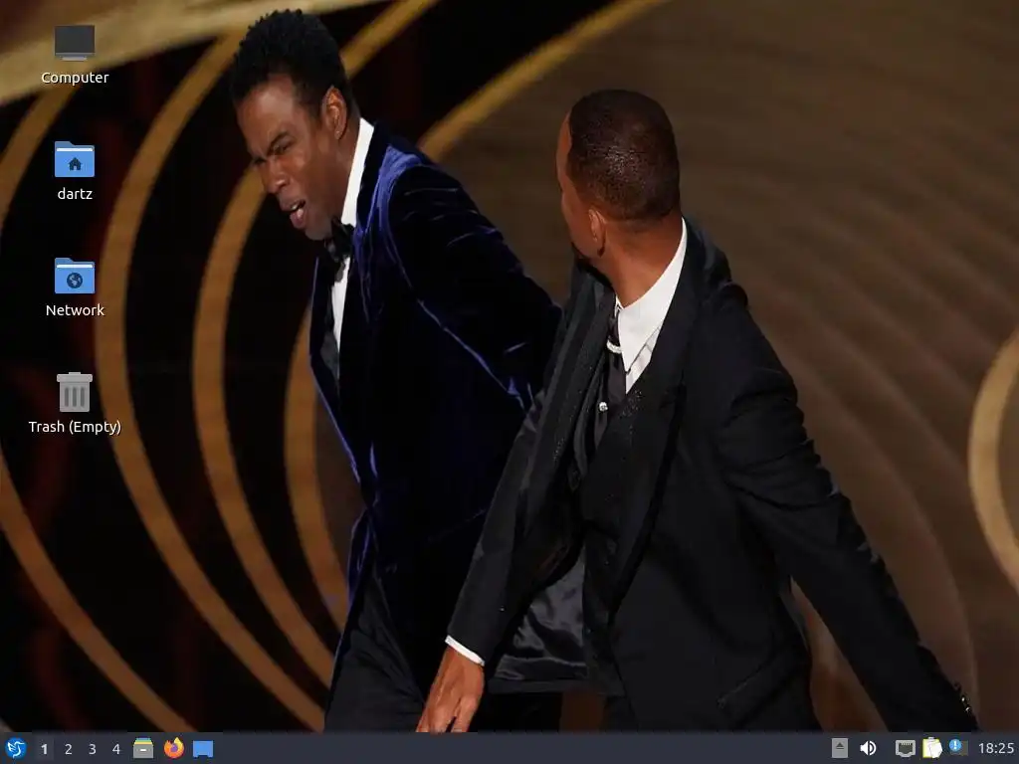Switch to desktop workspace 4
Viewport: 1019px width, 764px height.
tap(116, 749)
